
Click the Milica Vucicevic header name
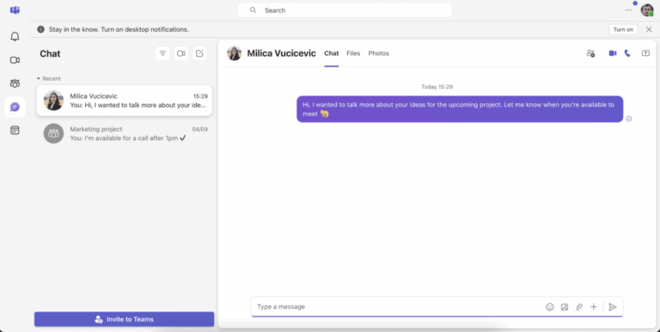coord(281,53)
